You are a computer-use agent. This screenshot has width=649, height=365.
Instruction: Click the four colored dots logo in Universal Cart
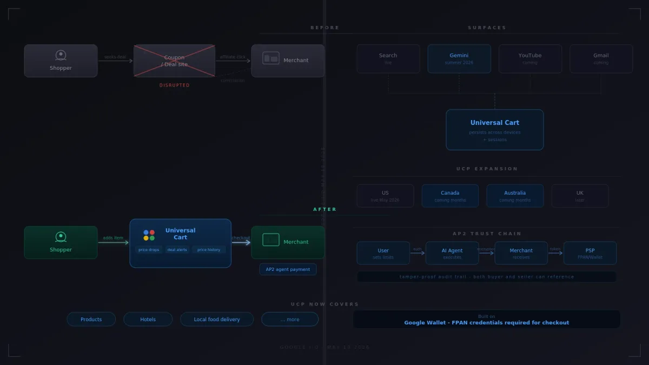click(x=149, y=235)
